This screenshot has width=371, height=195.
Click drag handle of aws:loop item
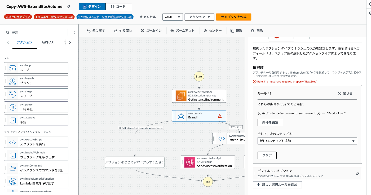(6, 68)
